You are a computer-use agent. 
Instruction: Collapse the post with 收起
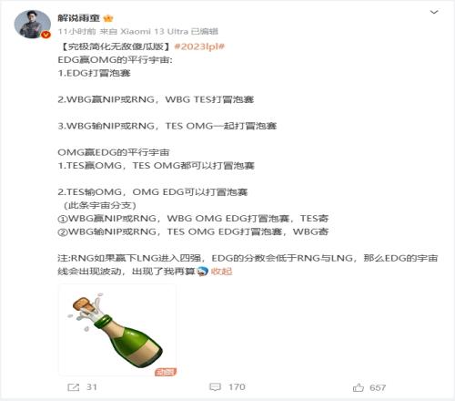(x=221, y=272)
